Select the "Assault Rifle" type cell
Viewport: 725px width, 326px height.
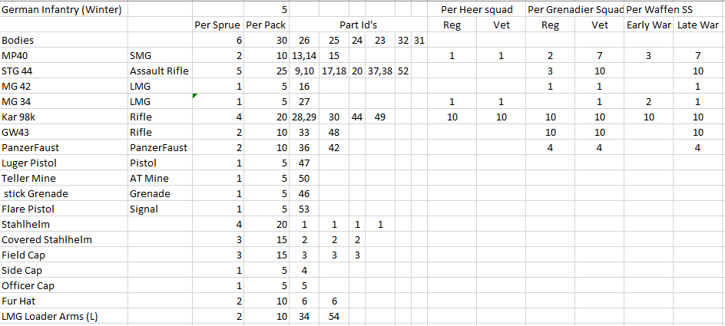pyautogui.click(x=159, y=71)
